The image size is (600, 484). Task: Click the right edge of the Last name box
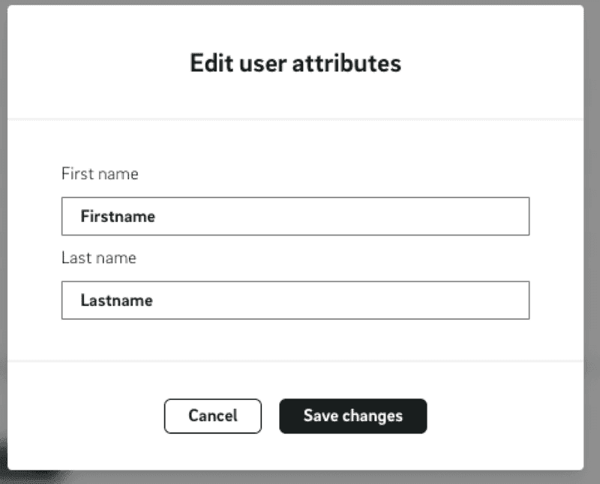click(x=525, y=300)
